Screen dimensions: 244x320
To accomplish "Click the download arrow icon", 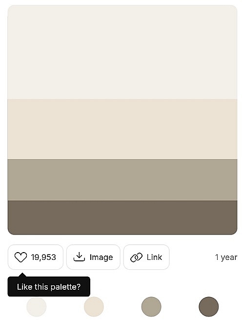I will [x=79, y=257].
